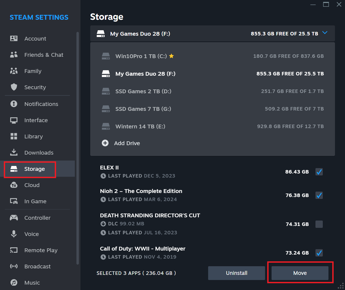Open the Library settings section
The height and width of the screenshot is (290, 345).
point(33,136)
